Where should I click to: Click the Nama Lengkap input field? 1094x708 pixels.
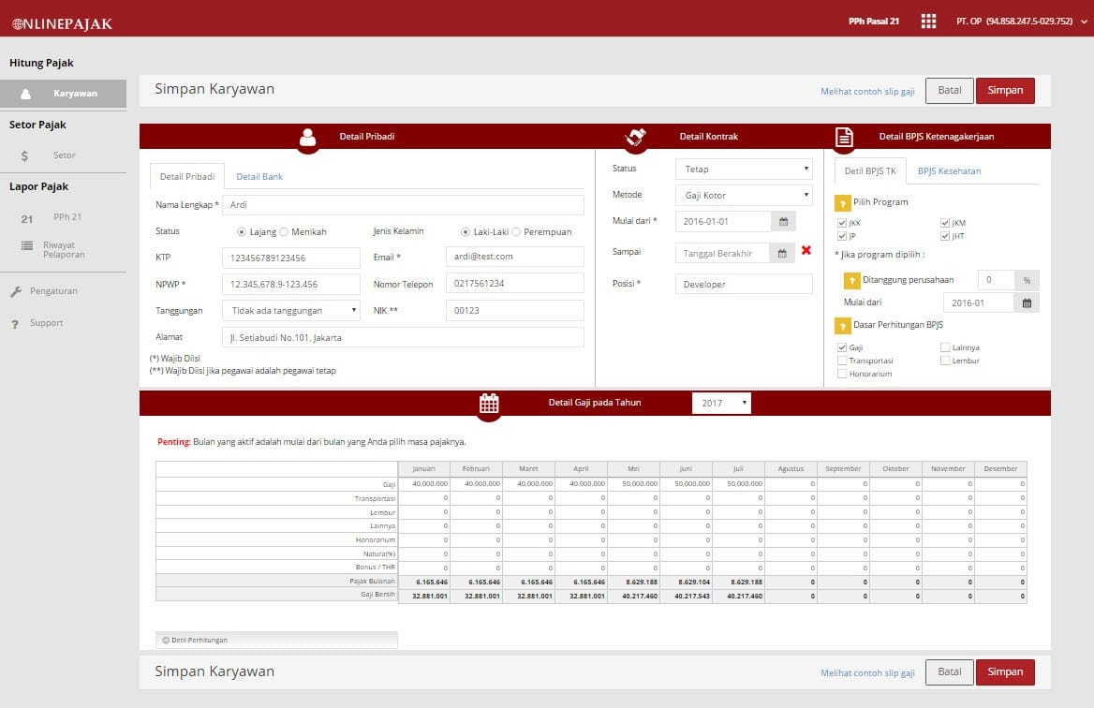point(403,205)
